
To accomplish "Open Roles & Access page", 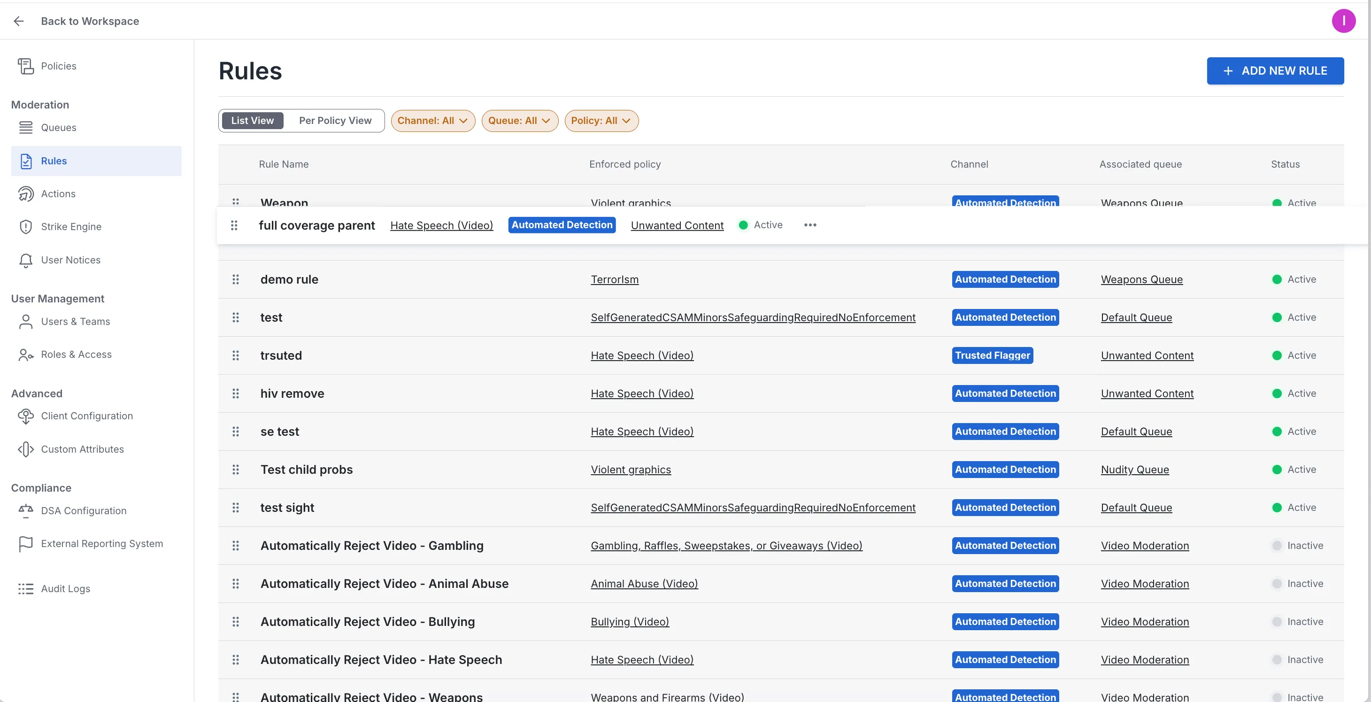I will click(76, 355).
